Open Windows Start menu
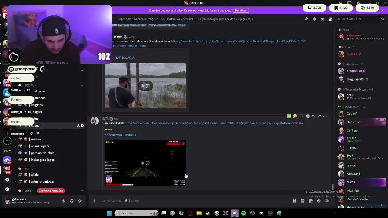This screenshot has width=388, height=218. [x=109, y=213]
